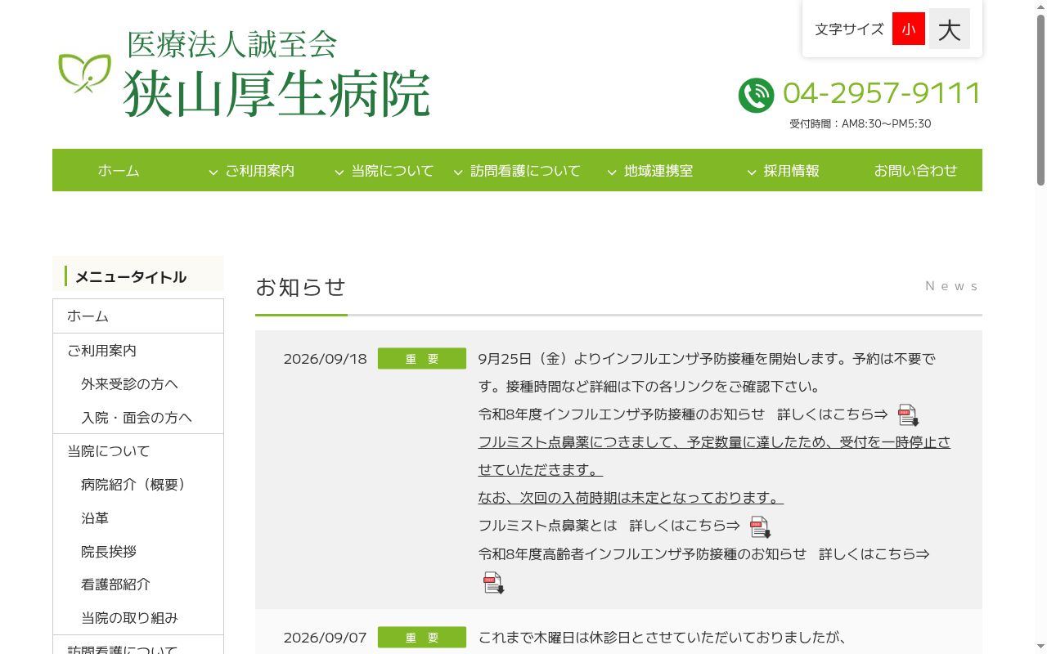Select 当院について in the sidebar menu

coord(138,451)
